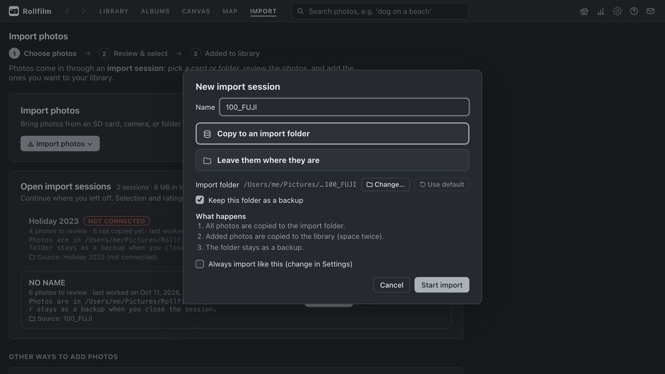This screenshot has height=374, width=665.
Task: Switch to the Library tab
Action: [x=114, y=11]
